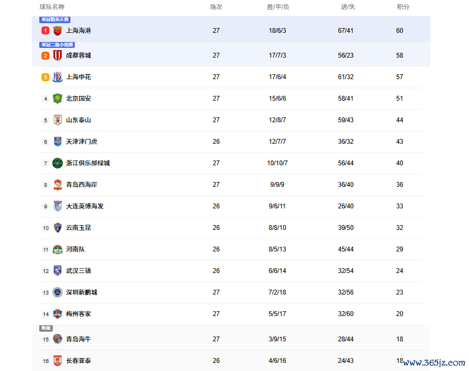Open the 天津津门虎 team name link
Image resolution: width=469 pixels, height=371 pixels.
pyautogui.click(x=81, y=142)
